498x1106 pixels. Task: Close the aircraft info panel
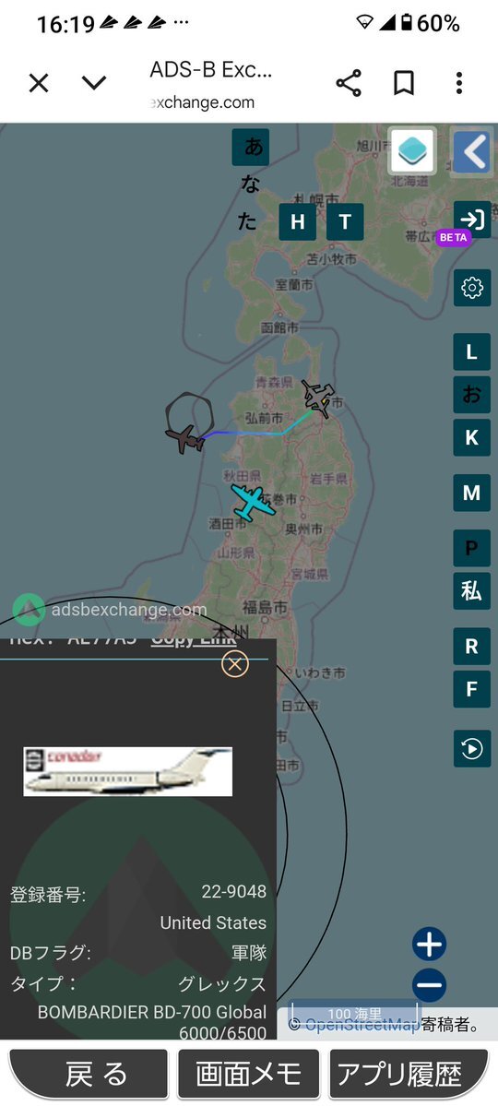point(235,664)
